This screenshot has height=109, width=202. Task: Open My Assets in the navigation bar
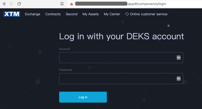click(90, 14)
